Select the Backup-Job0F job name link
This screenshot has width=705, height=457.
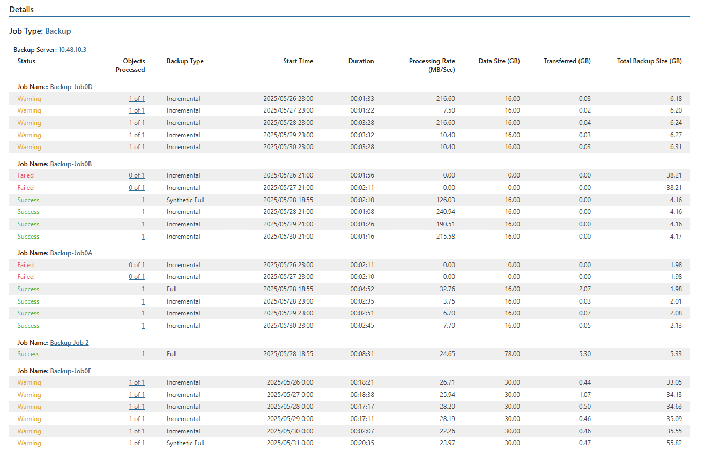[70, 371]
